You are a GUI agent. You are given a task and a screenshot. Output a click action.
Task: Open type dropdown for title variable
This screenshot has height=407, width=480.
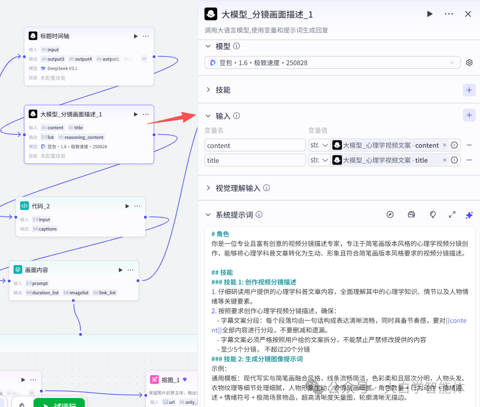click(319, 160)
